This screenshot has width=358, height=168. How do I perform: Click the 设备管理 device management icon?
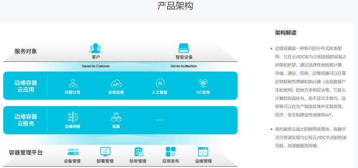pyautogui.click(x=74, y=152)
